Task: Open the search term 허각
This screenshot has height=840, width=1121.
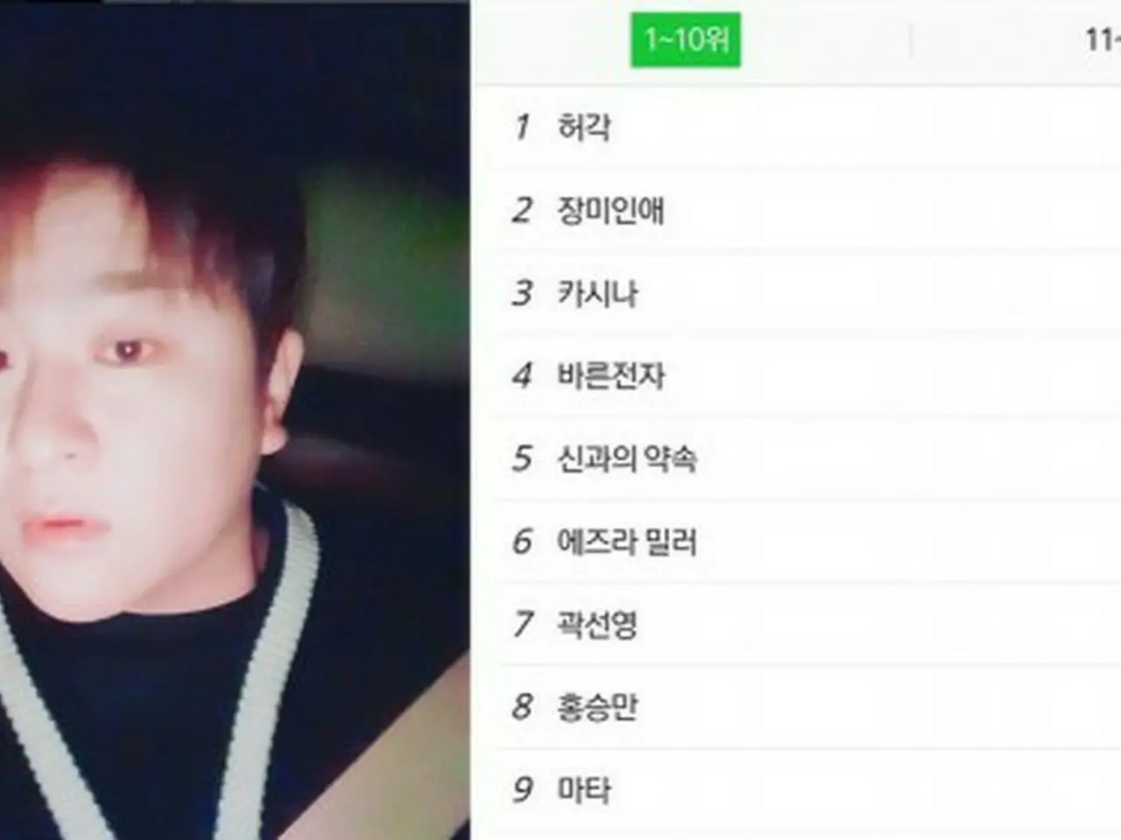Action: (584, 128)
